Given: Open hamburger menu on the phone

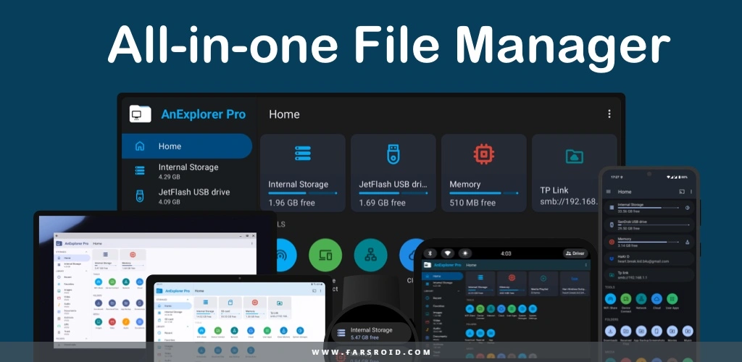Looking at the screenshot, I should pos(609,192).
